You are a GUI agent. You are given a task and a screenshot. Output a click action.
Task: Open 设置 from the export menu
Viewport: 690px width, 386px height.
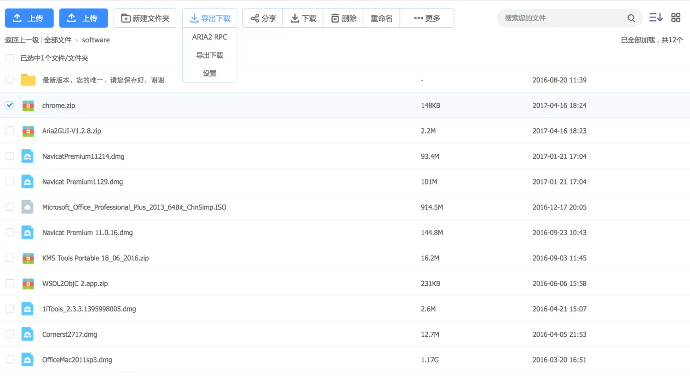pyautogui.click(x=210, y=73)
